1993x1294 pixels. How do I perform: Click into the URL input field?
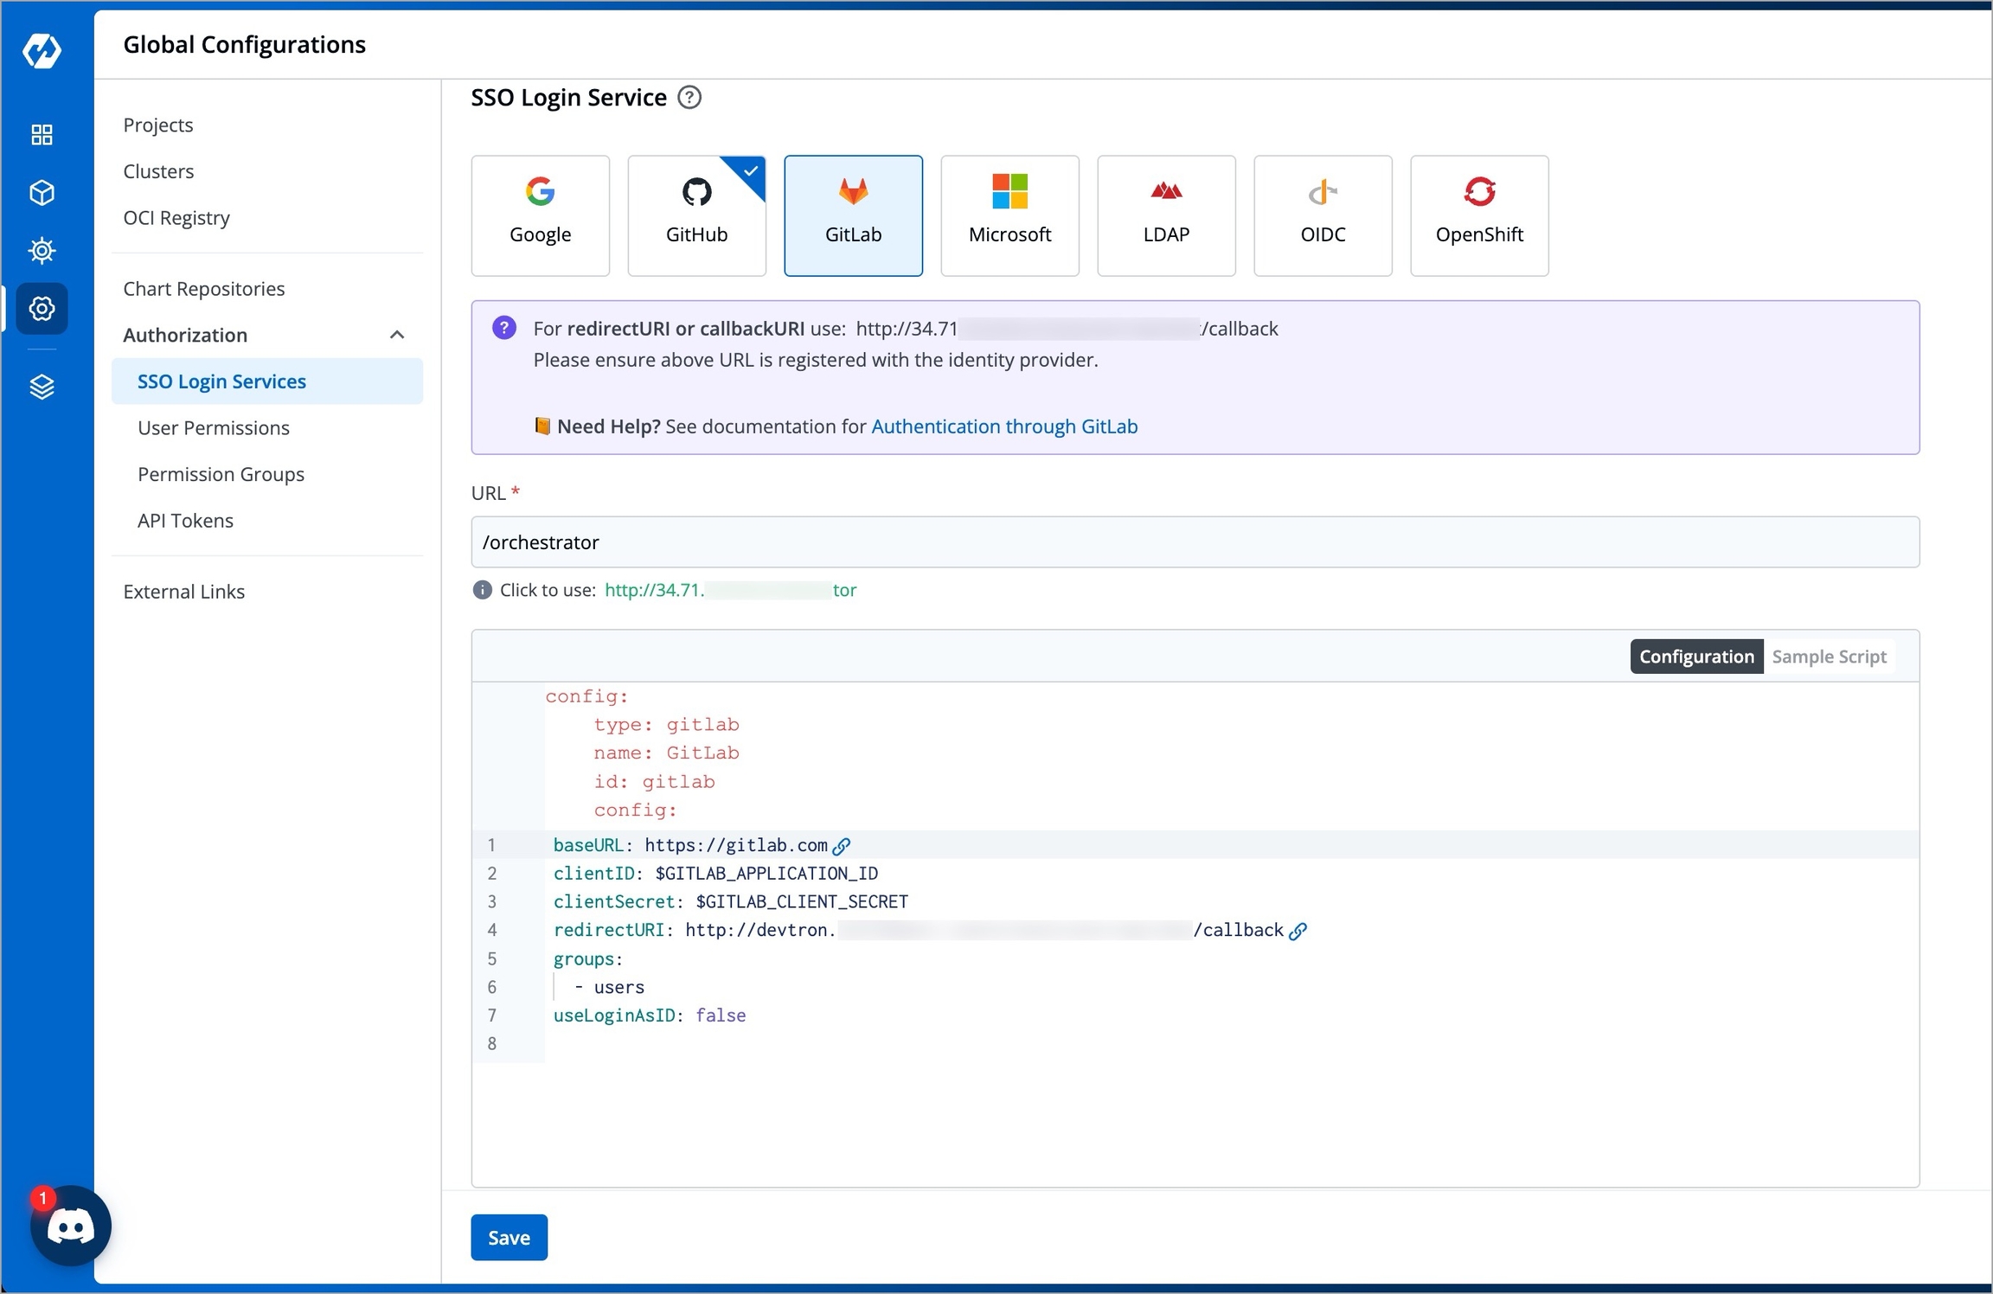pos(1194,542)
